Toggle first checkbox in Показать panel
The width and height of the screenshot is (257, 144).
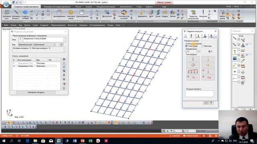(239, 39)
